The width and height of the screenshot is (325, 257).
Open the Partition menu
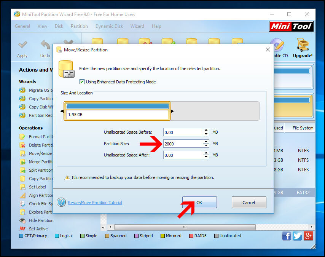point(79,26)
